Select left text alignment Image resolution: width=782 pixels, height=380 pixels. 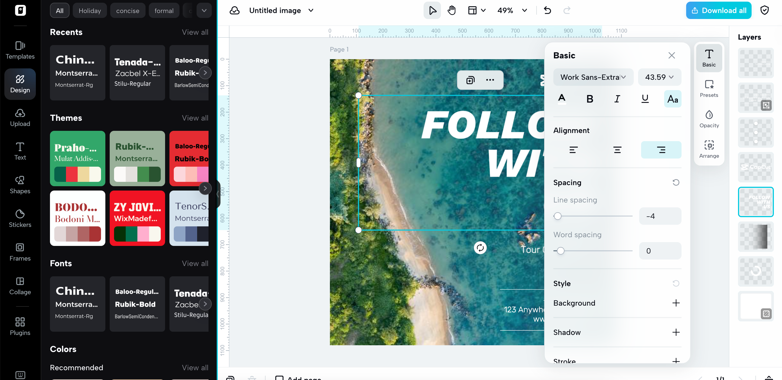573,149
